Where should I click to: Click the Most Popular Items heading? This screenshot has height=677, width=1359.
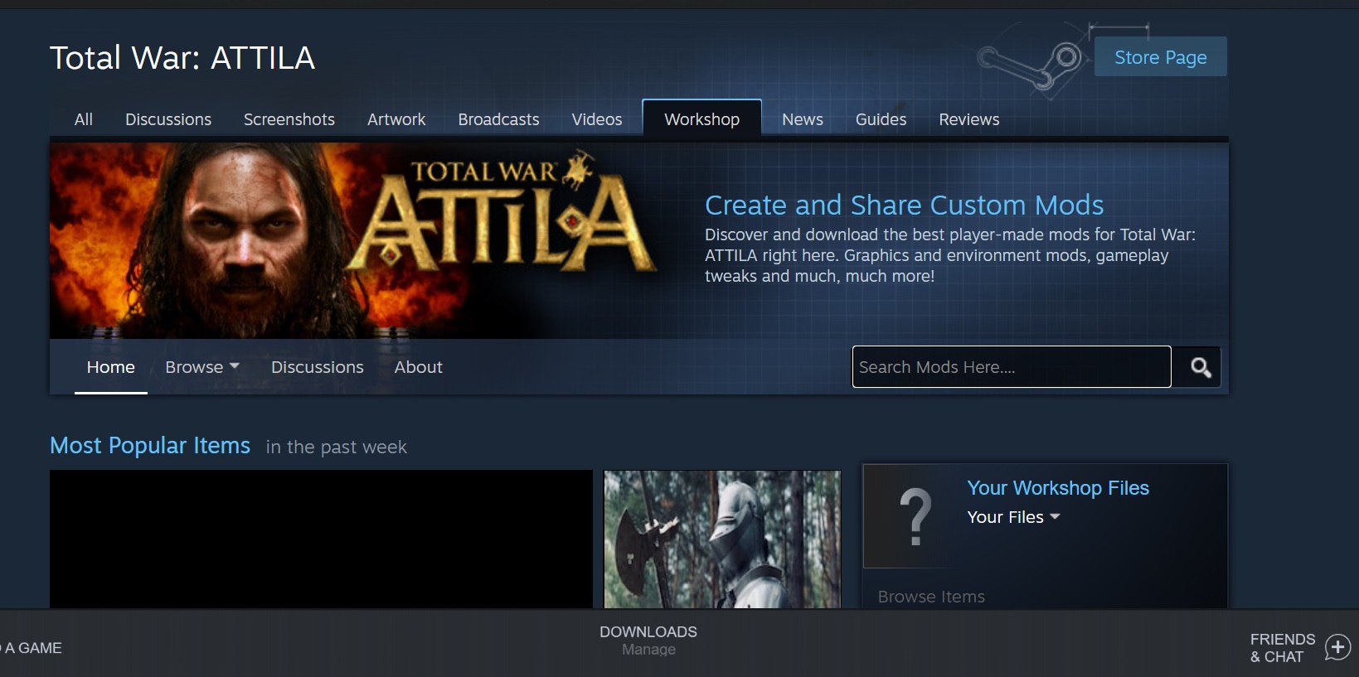point(150,446)
